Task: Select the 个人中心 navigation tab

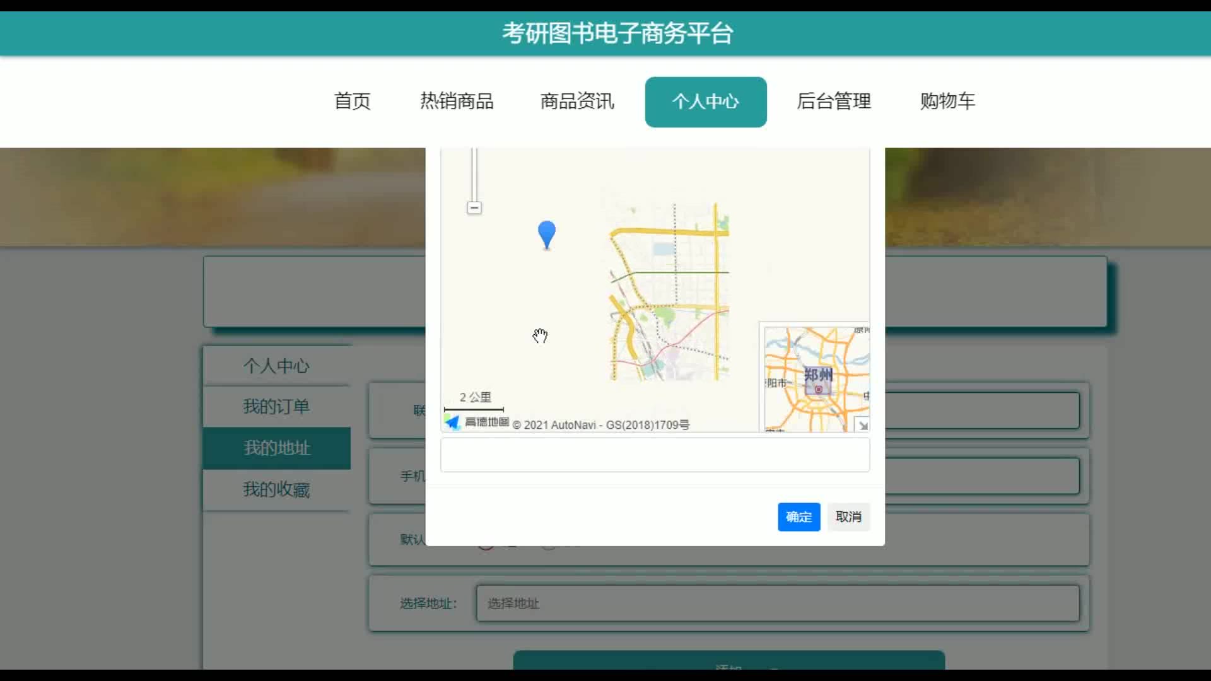Action: click(x=705, y=102)
